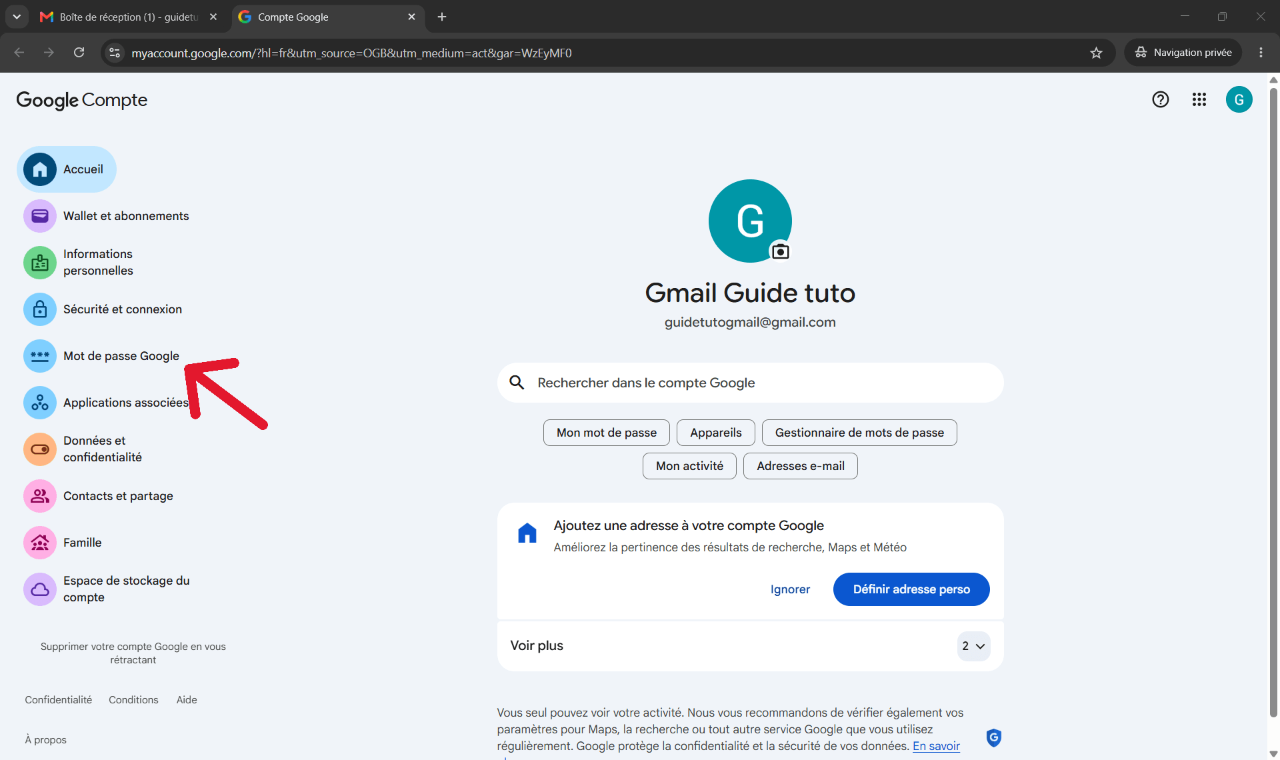The image size is (1280, 760).
Task: Open Informations personnelles badge icon
Action: click(x=40, y=263)
